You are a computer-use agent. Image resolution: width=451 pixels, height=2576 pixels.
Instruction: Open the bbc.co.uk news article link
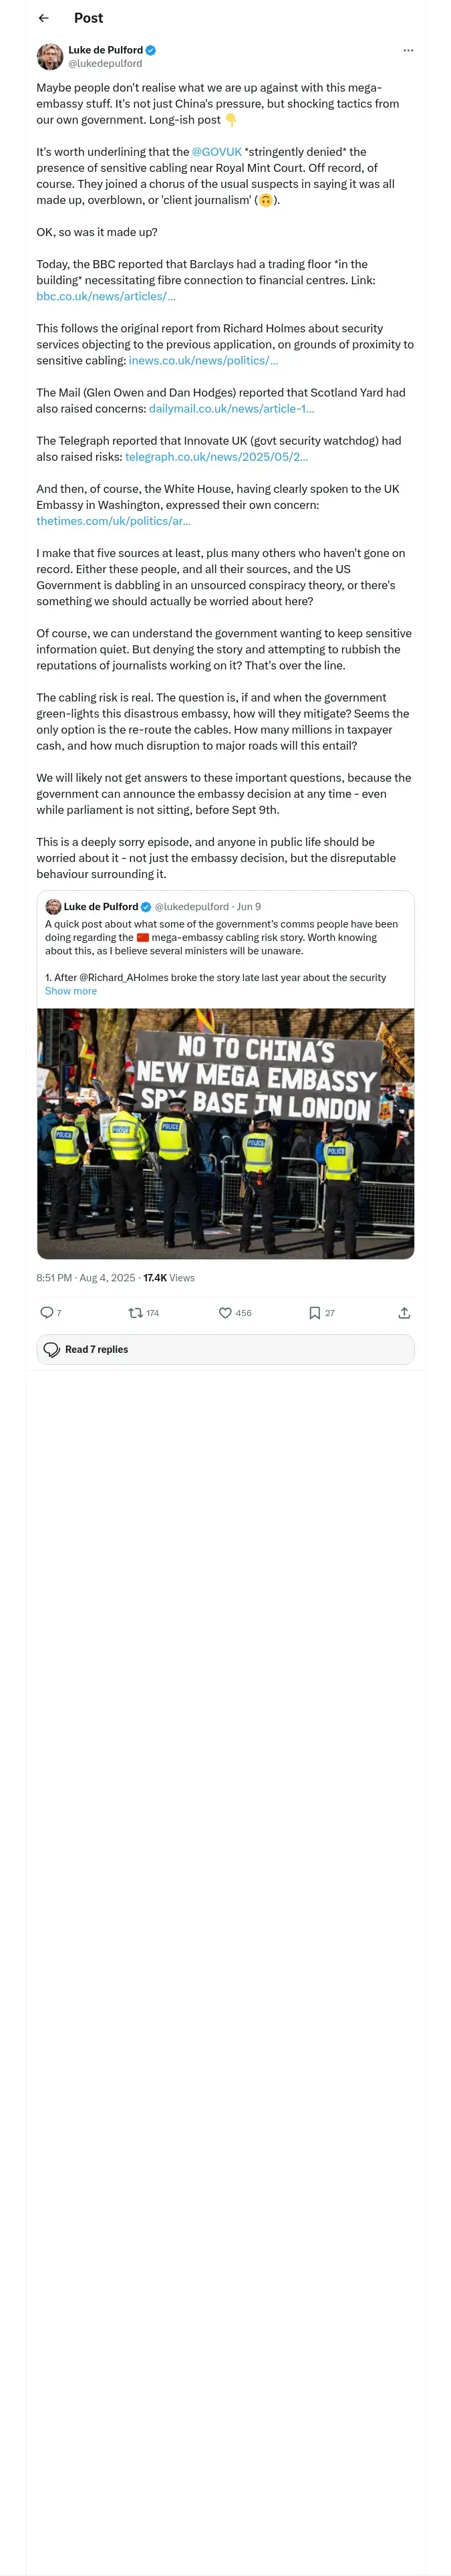[106, 296]
